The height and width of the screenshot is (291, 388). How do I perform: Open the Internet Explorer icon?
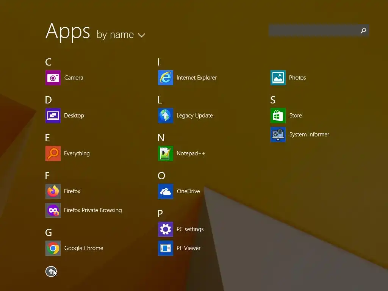coord(166,78)
